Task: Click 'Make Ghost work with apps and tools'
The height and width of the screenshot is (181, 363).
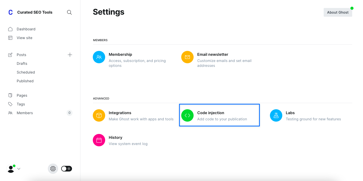Action: [141, 119]
